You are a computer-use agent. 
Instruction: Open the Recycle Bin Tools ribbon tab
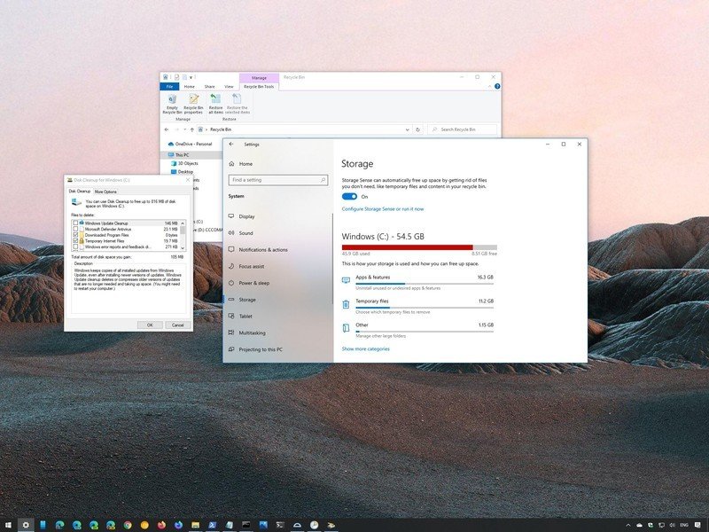tap(261, 86)
